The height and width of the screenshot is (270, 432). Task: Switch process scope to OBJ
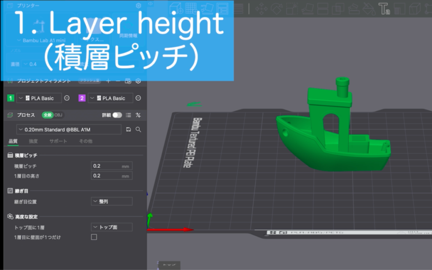(x=59, y=115)
